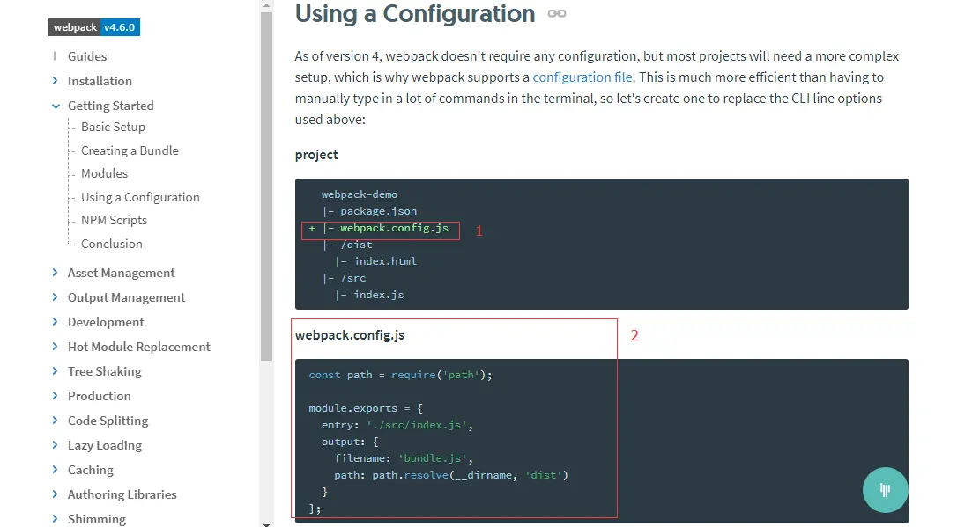957x527 pixels.
Task: Expand the Caching section chevron
Action: tap(55, 469)
